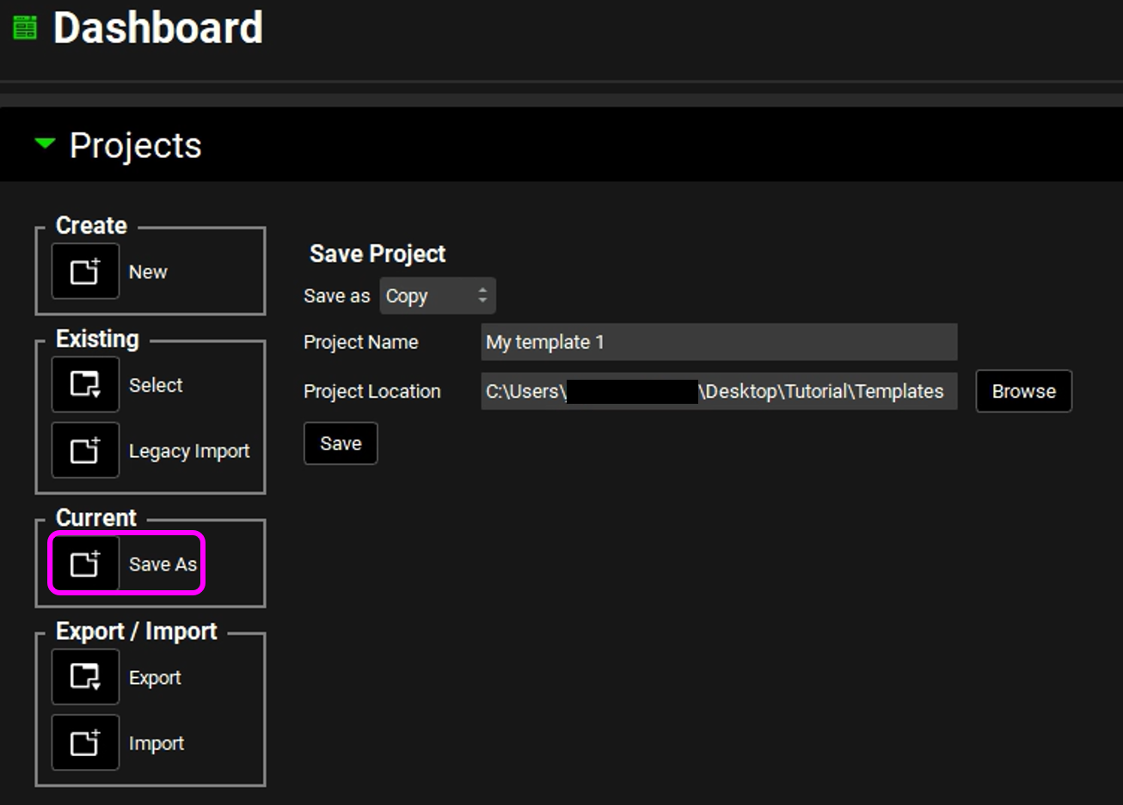Choose the New label under Create

click(148, 272)
